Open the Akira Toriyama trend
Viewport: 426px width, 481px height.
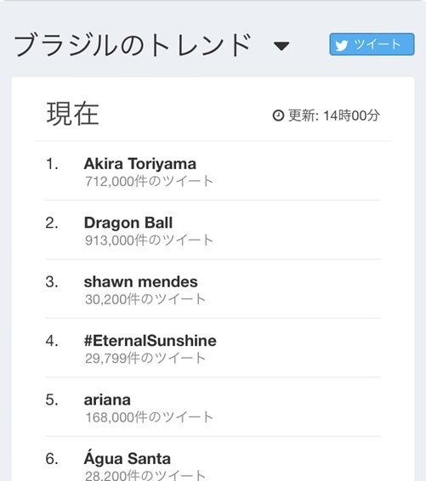click(x=140, y=163)
